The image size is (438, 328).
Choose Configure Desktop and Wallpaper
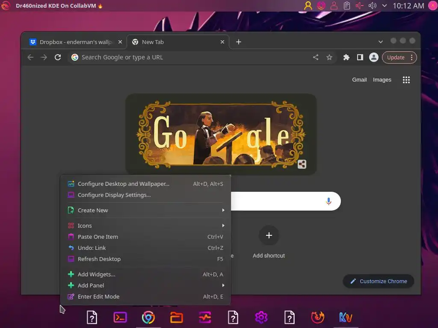[145, 184]
